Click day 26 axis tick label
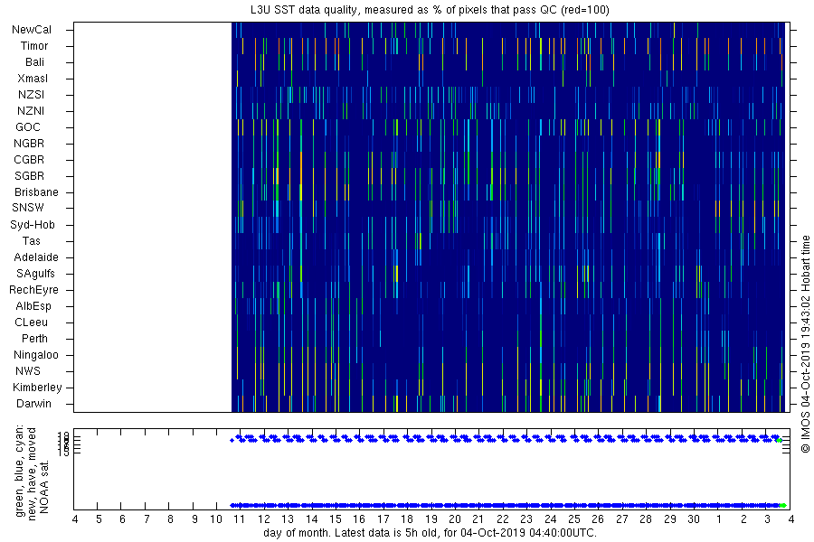814x542 pixels. coord(598,519)
